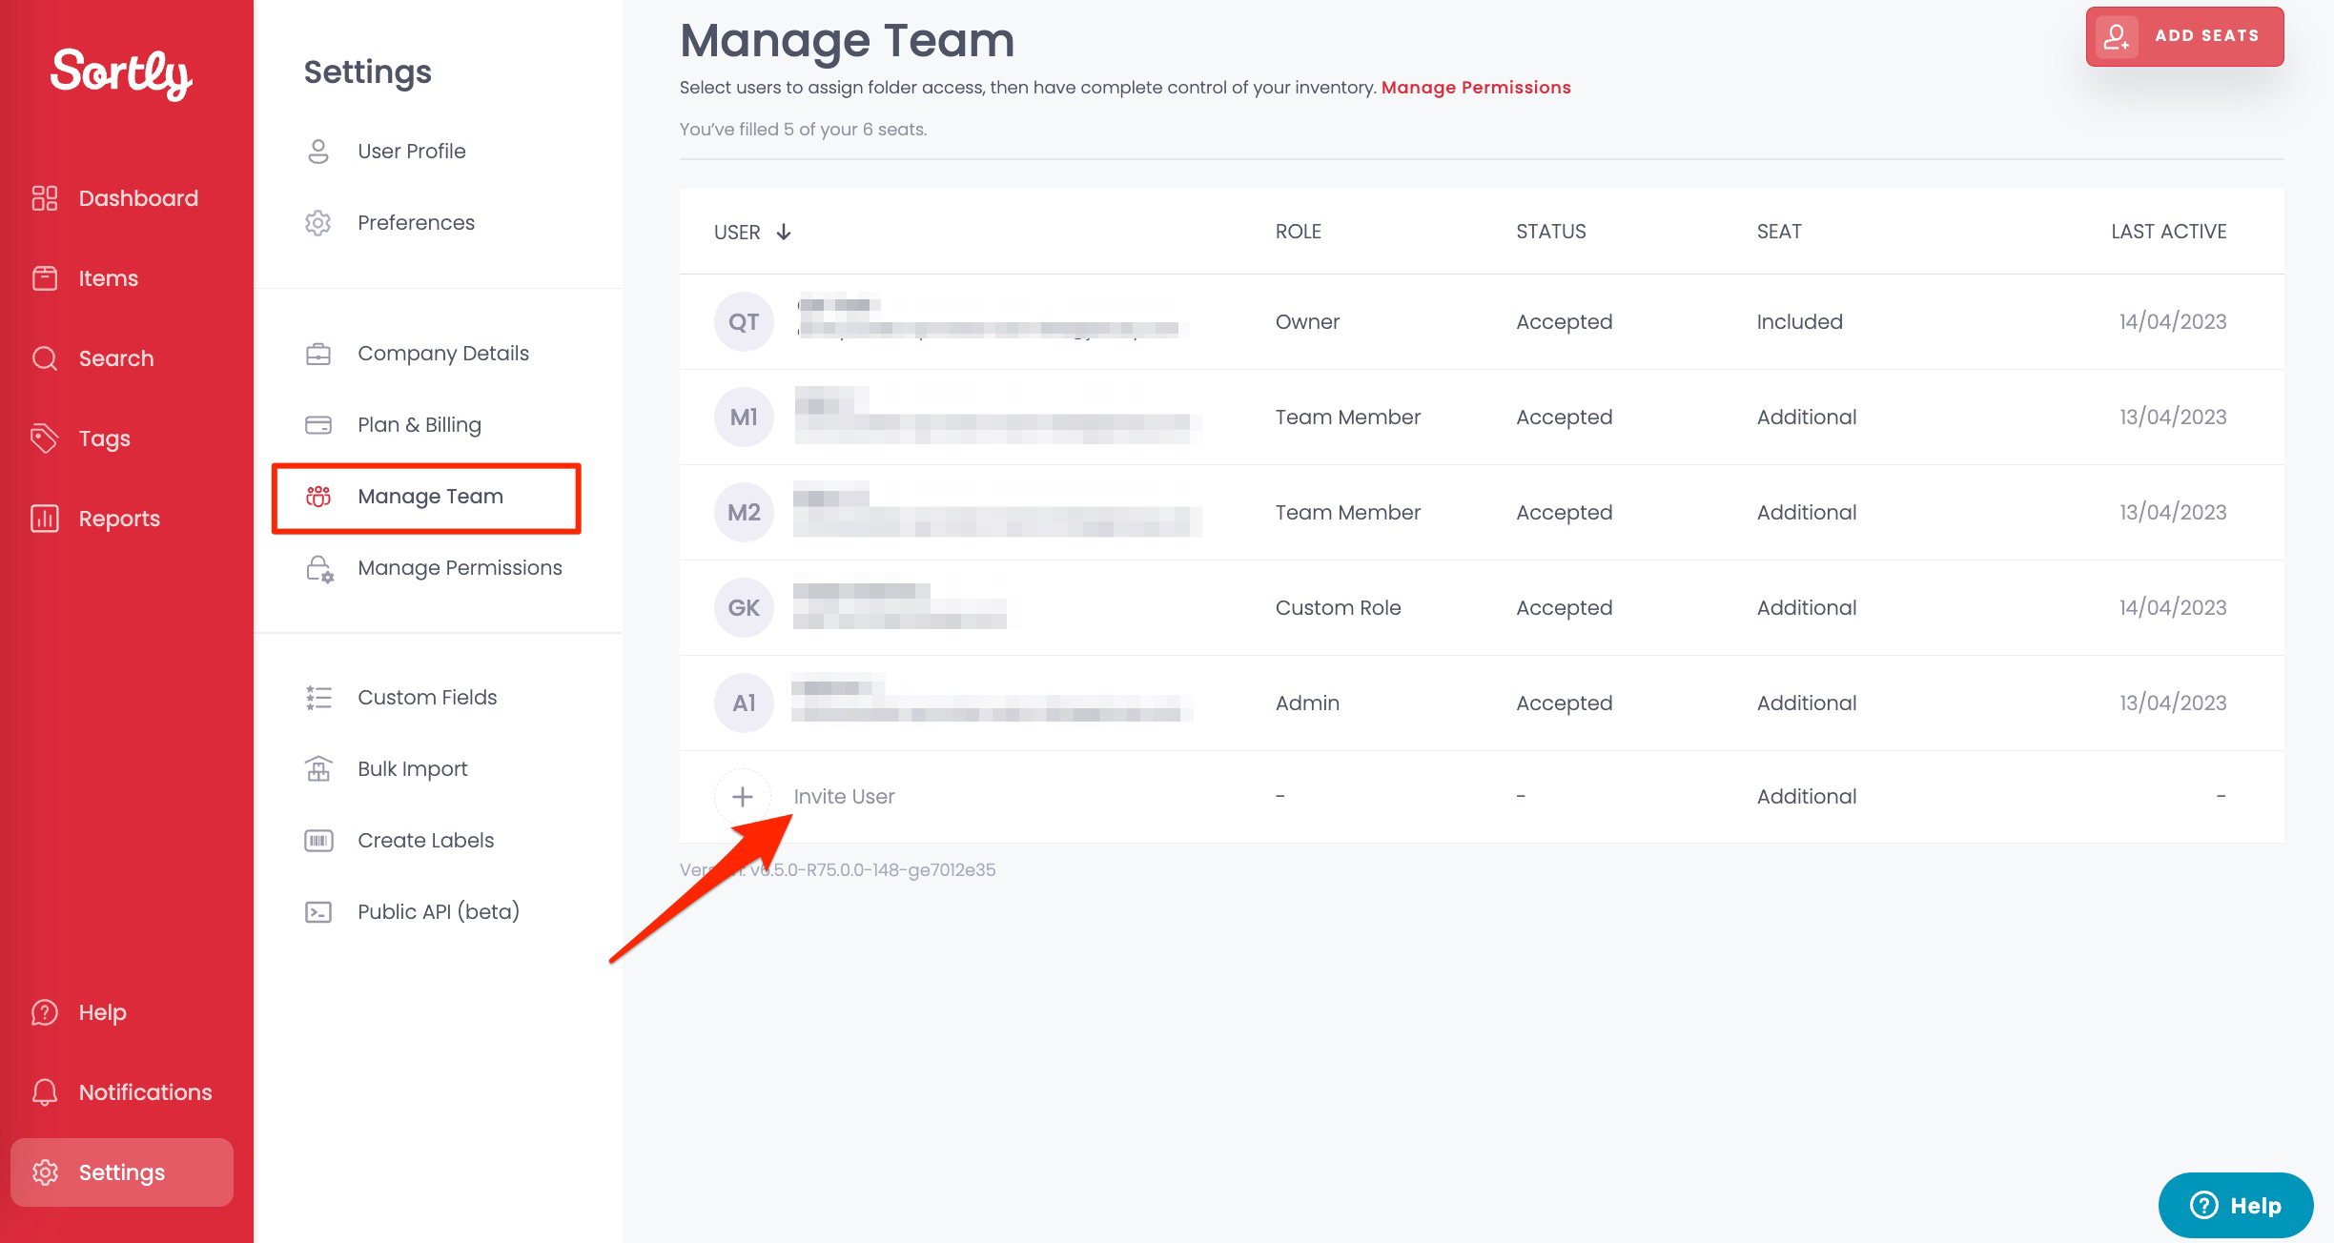Click the Manage Permissions lock icon
Image resolution: width=2334 pixels, height=1243 pixels.
tap(319, 569)
